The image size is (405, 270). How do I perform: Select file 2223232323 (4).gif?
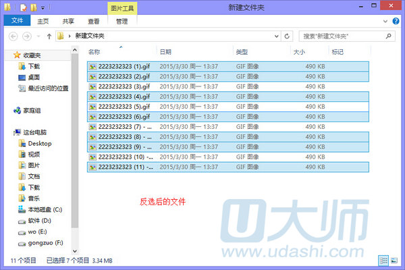[228, 97]
